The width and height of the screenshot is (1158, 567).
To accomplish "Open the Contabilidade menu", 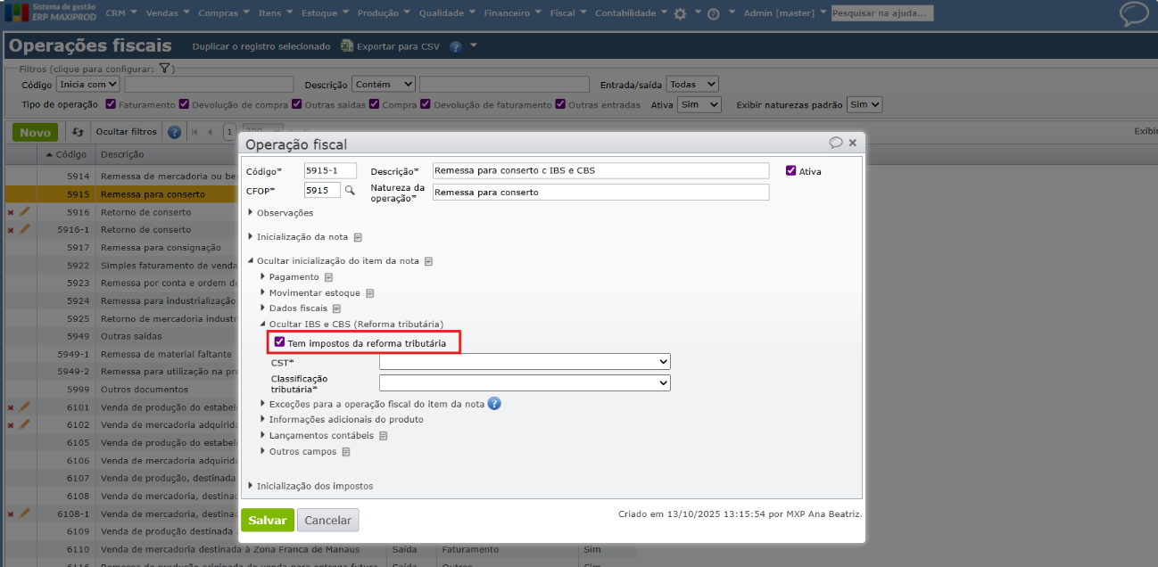I will 631,13.
